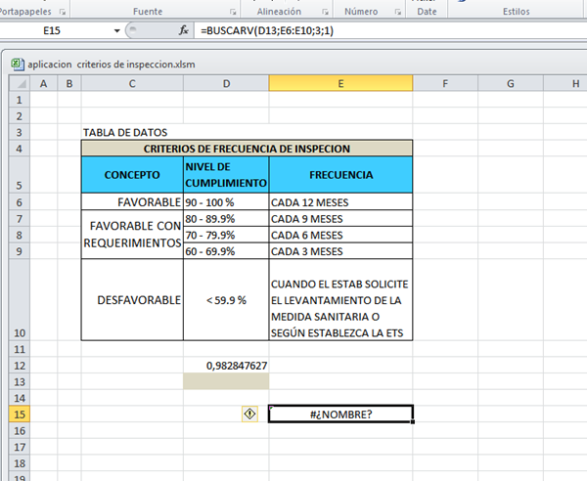This screenshot has width=587, height=481.
Task: Open the Alineación group dialog launcher
Action: (x=323, y=11)
